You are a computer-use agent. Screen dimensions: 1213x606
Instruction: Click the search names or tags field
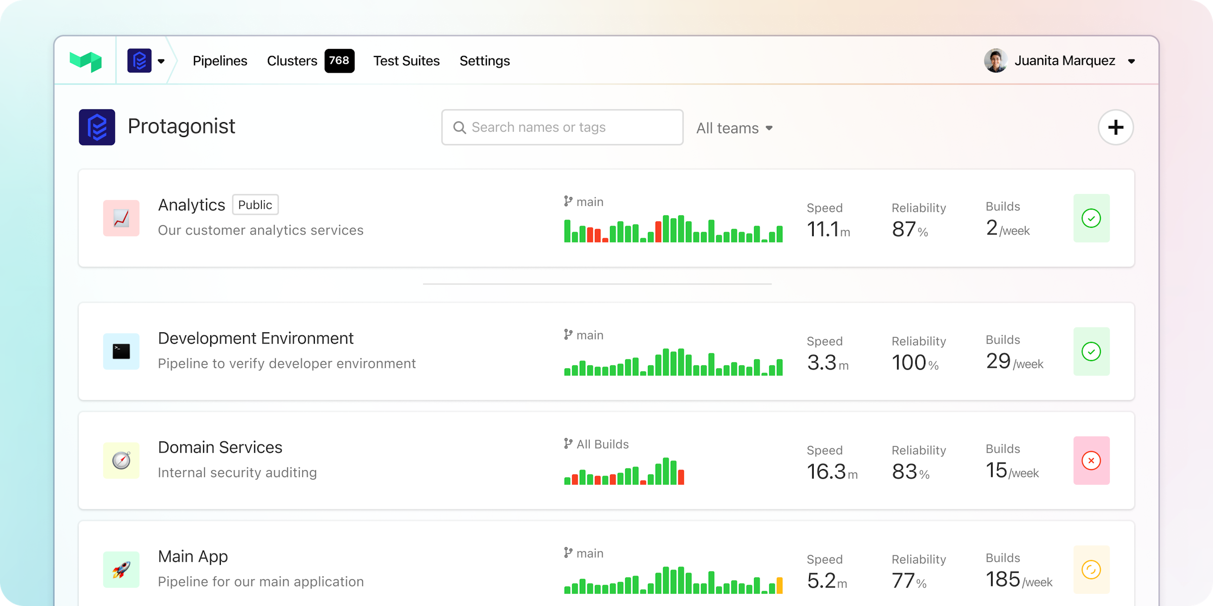coord(561,127)
